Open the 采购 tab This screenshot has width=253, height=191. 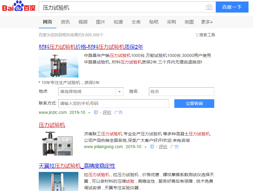(171, 22)
